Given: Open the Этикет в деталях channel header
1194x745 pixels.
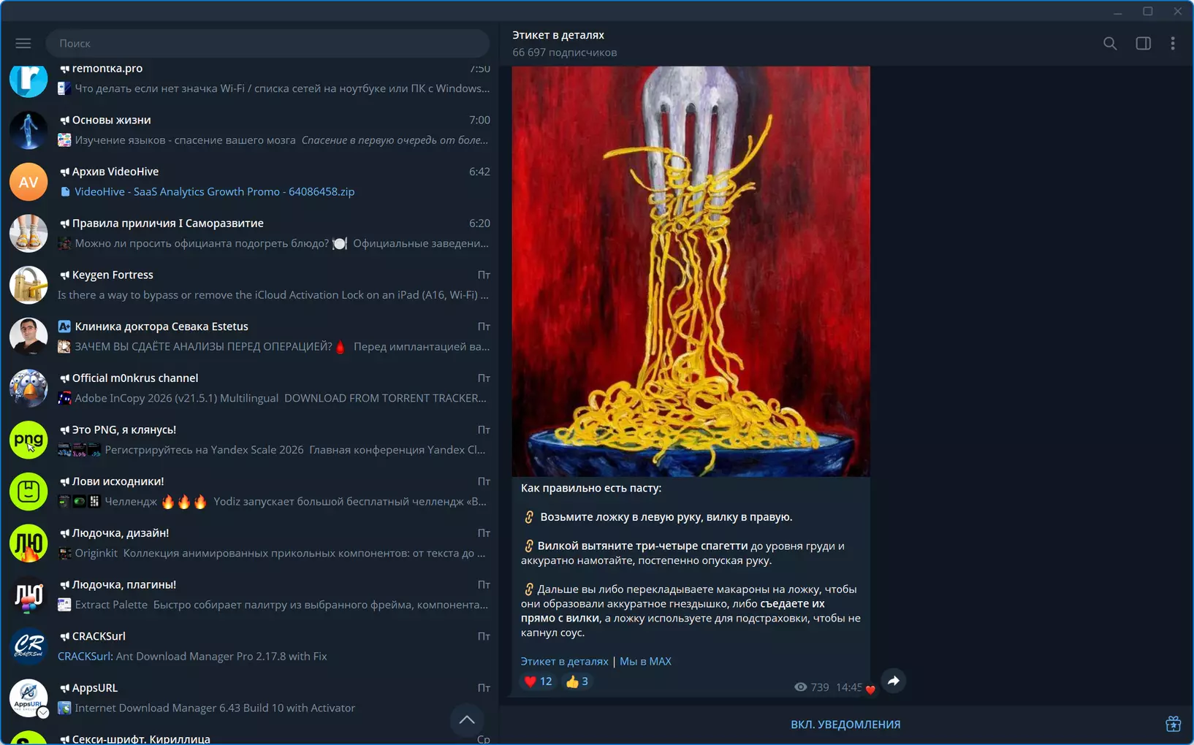Looking at the screenshot, I should coord(558,35).
